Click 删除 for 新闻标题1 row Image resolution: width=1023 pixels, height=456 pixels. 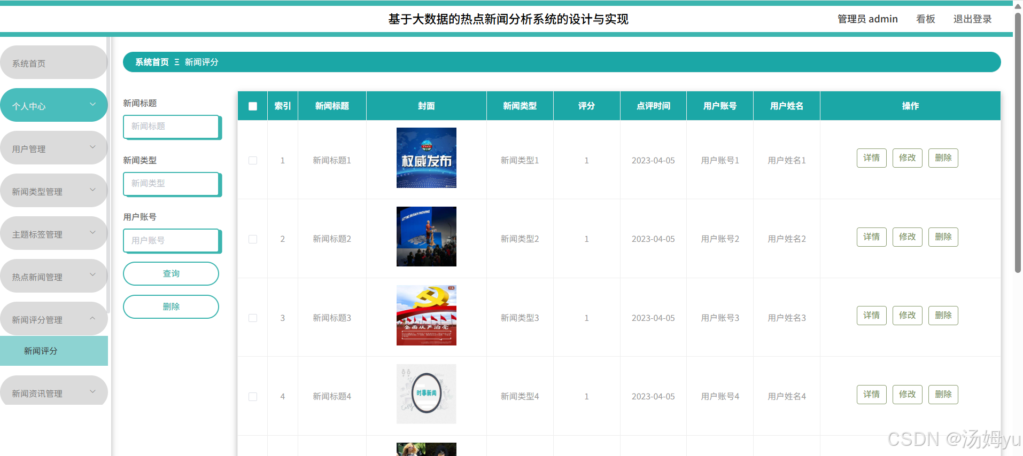(943, 158)
